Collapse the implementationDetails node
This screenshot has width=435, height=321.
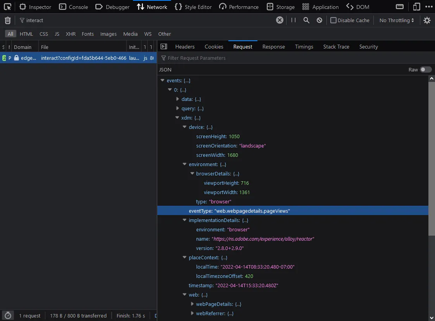(185, 220)
